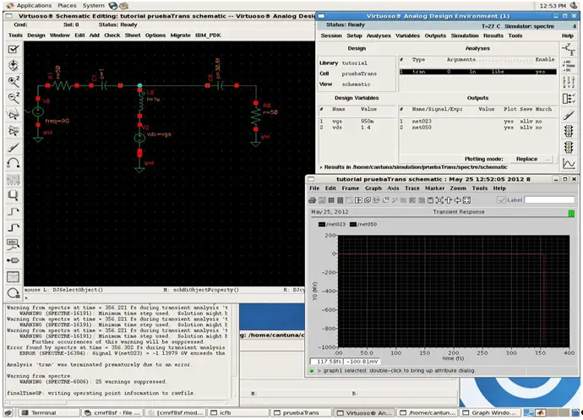This screenshot has height=420, width=583.
Task: Select the Stretch tool icon in schematic toolbar
Action: coord(14,114)
